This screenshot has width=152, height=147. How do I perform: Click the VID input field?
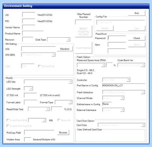29,15
